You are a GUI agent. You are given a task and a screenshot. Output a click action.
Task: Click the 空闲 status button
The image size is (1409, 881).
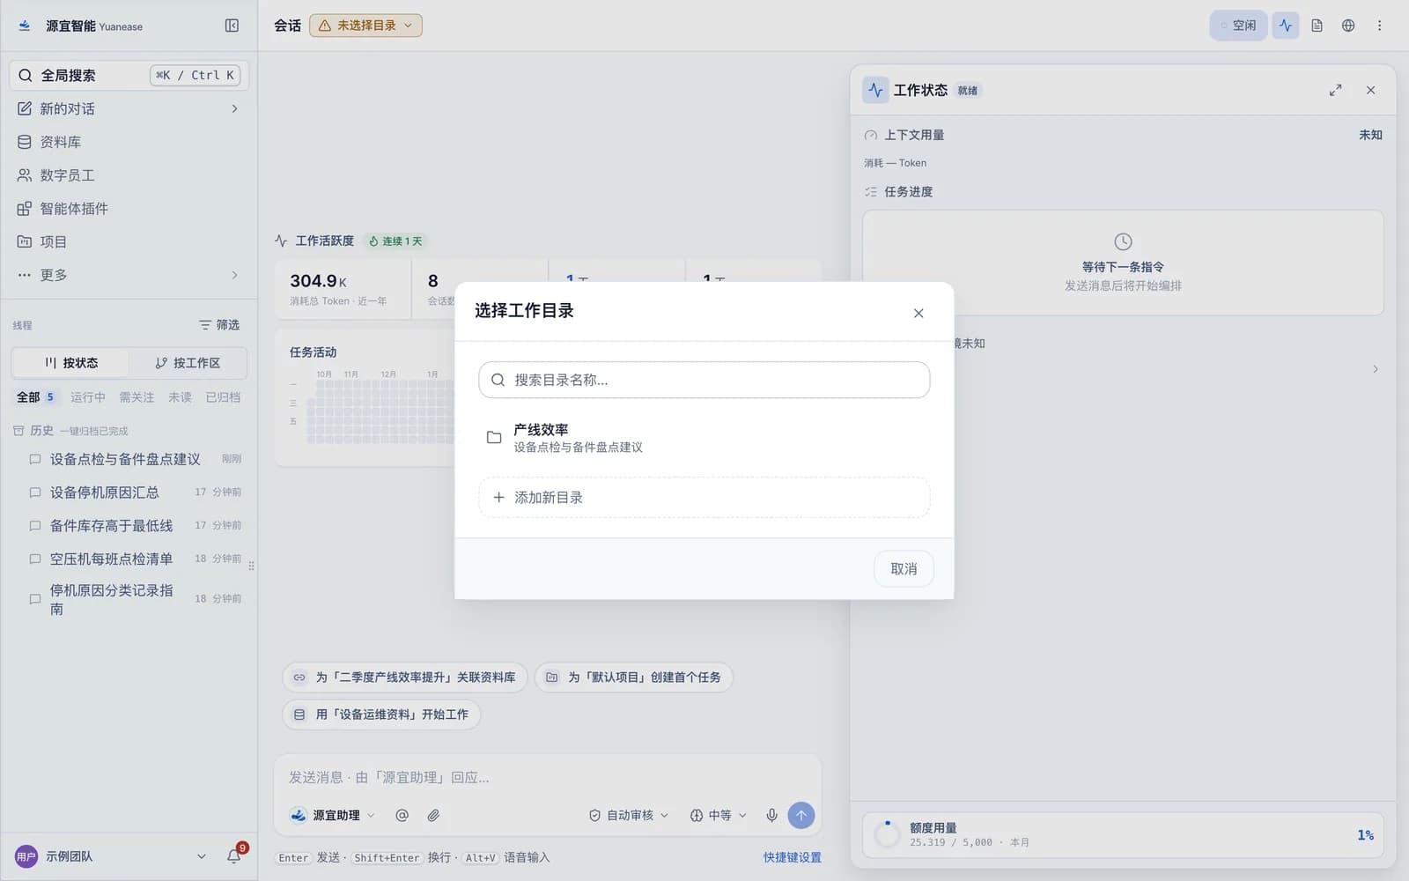[1238, 26]
